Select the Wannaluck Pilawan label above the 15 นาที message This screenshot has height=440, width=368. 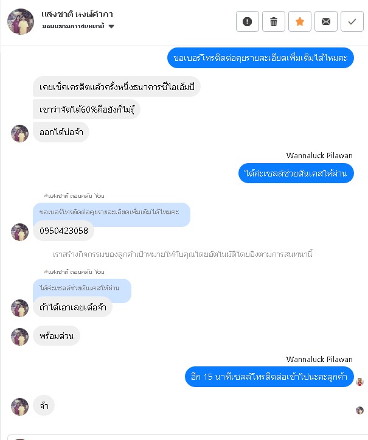click(x=319, y=360)
